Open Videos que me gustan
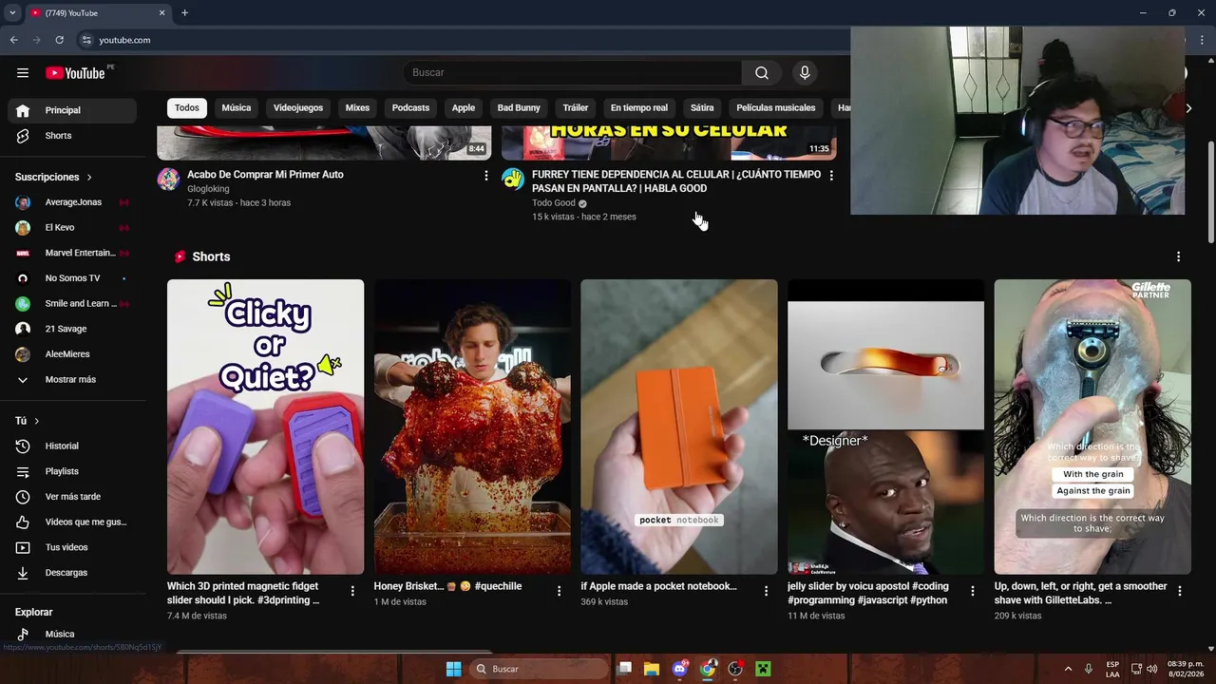Viewport: 1216px width, 684px height. (72, 522)
